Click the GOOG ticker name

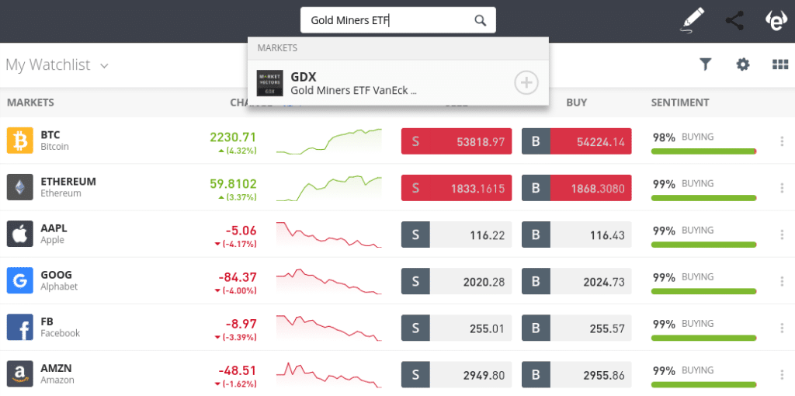(56, 275)
